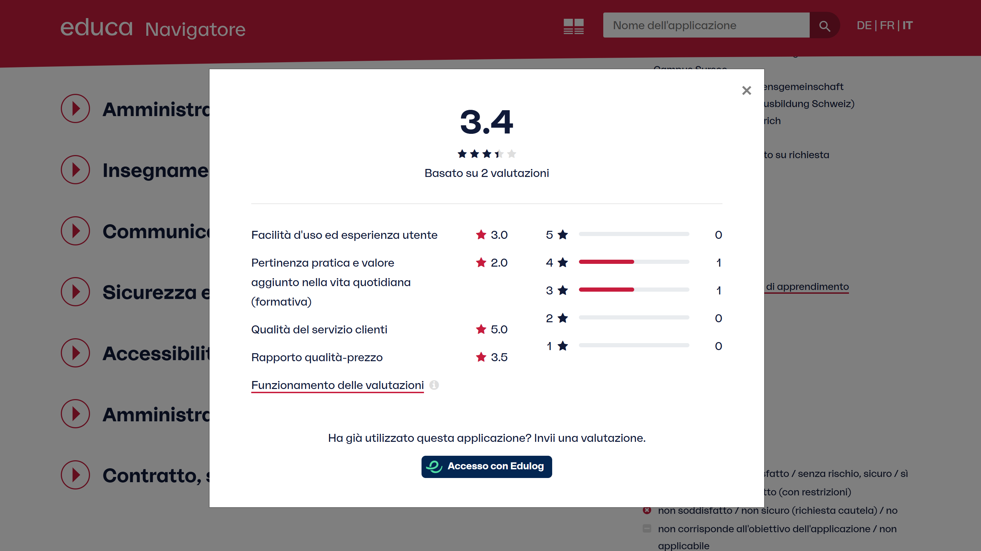Expand the Communic section arrow
This screenshot has width=981, height=551.
75,231
